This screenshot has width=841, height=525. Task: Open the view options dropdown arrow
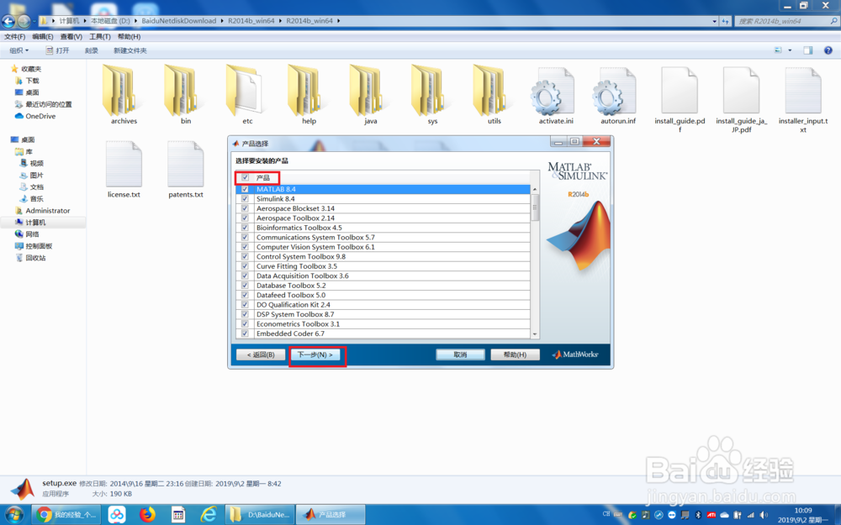pos(790,50)
